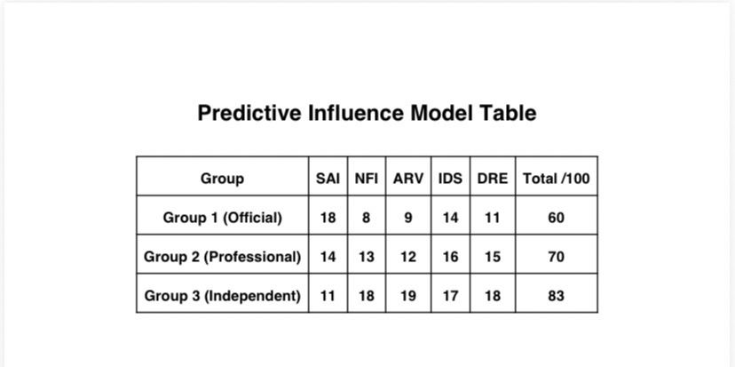
Task: Click the SAI column header
Action: (328, 179)
